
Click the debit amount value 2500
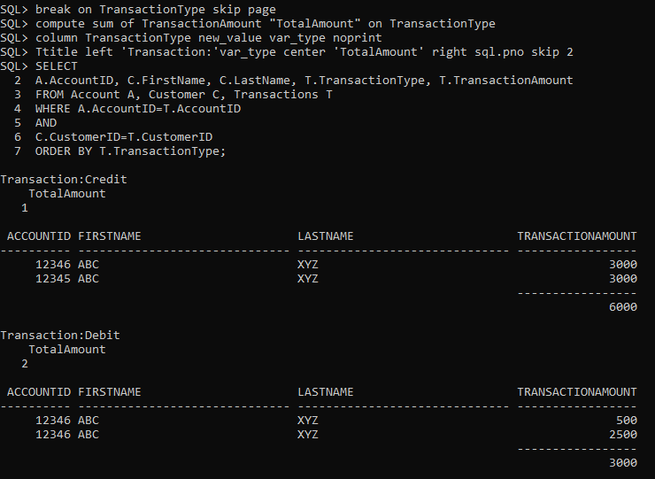click(x=623, y=435)
